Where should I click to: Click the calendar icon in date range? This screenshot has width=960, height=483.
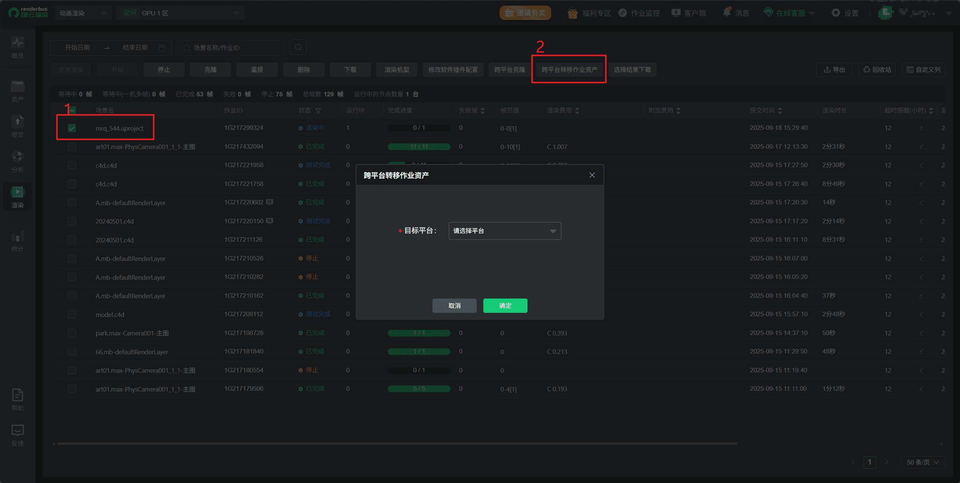click(162, 48)
